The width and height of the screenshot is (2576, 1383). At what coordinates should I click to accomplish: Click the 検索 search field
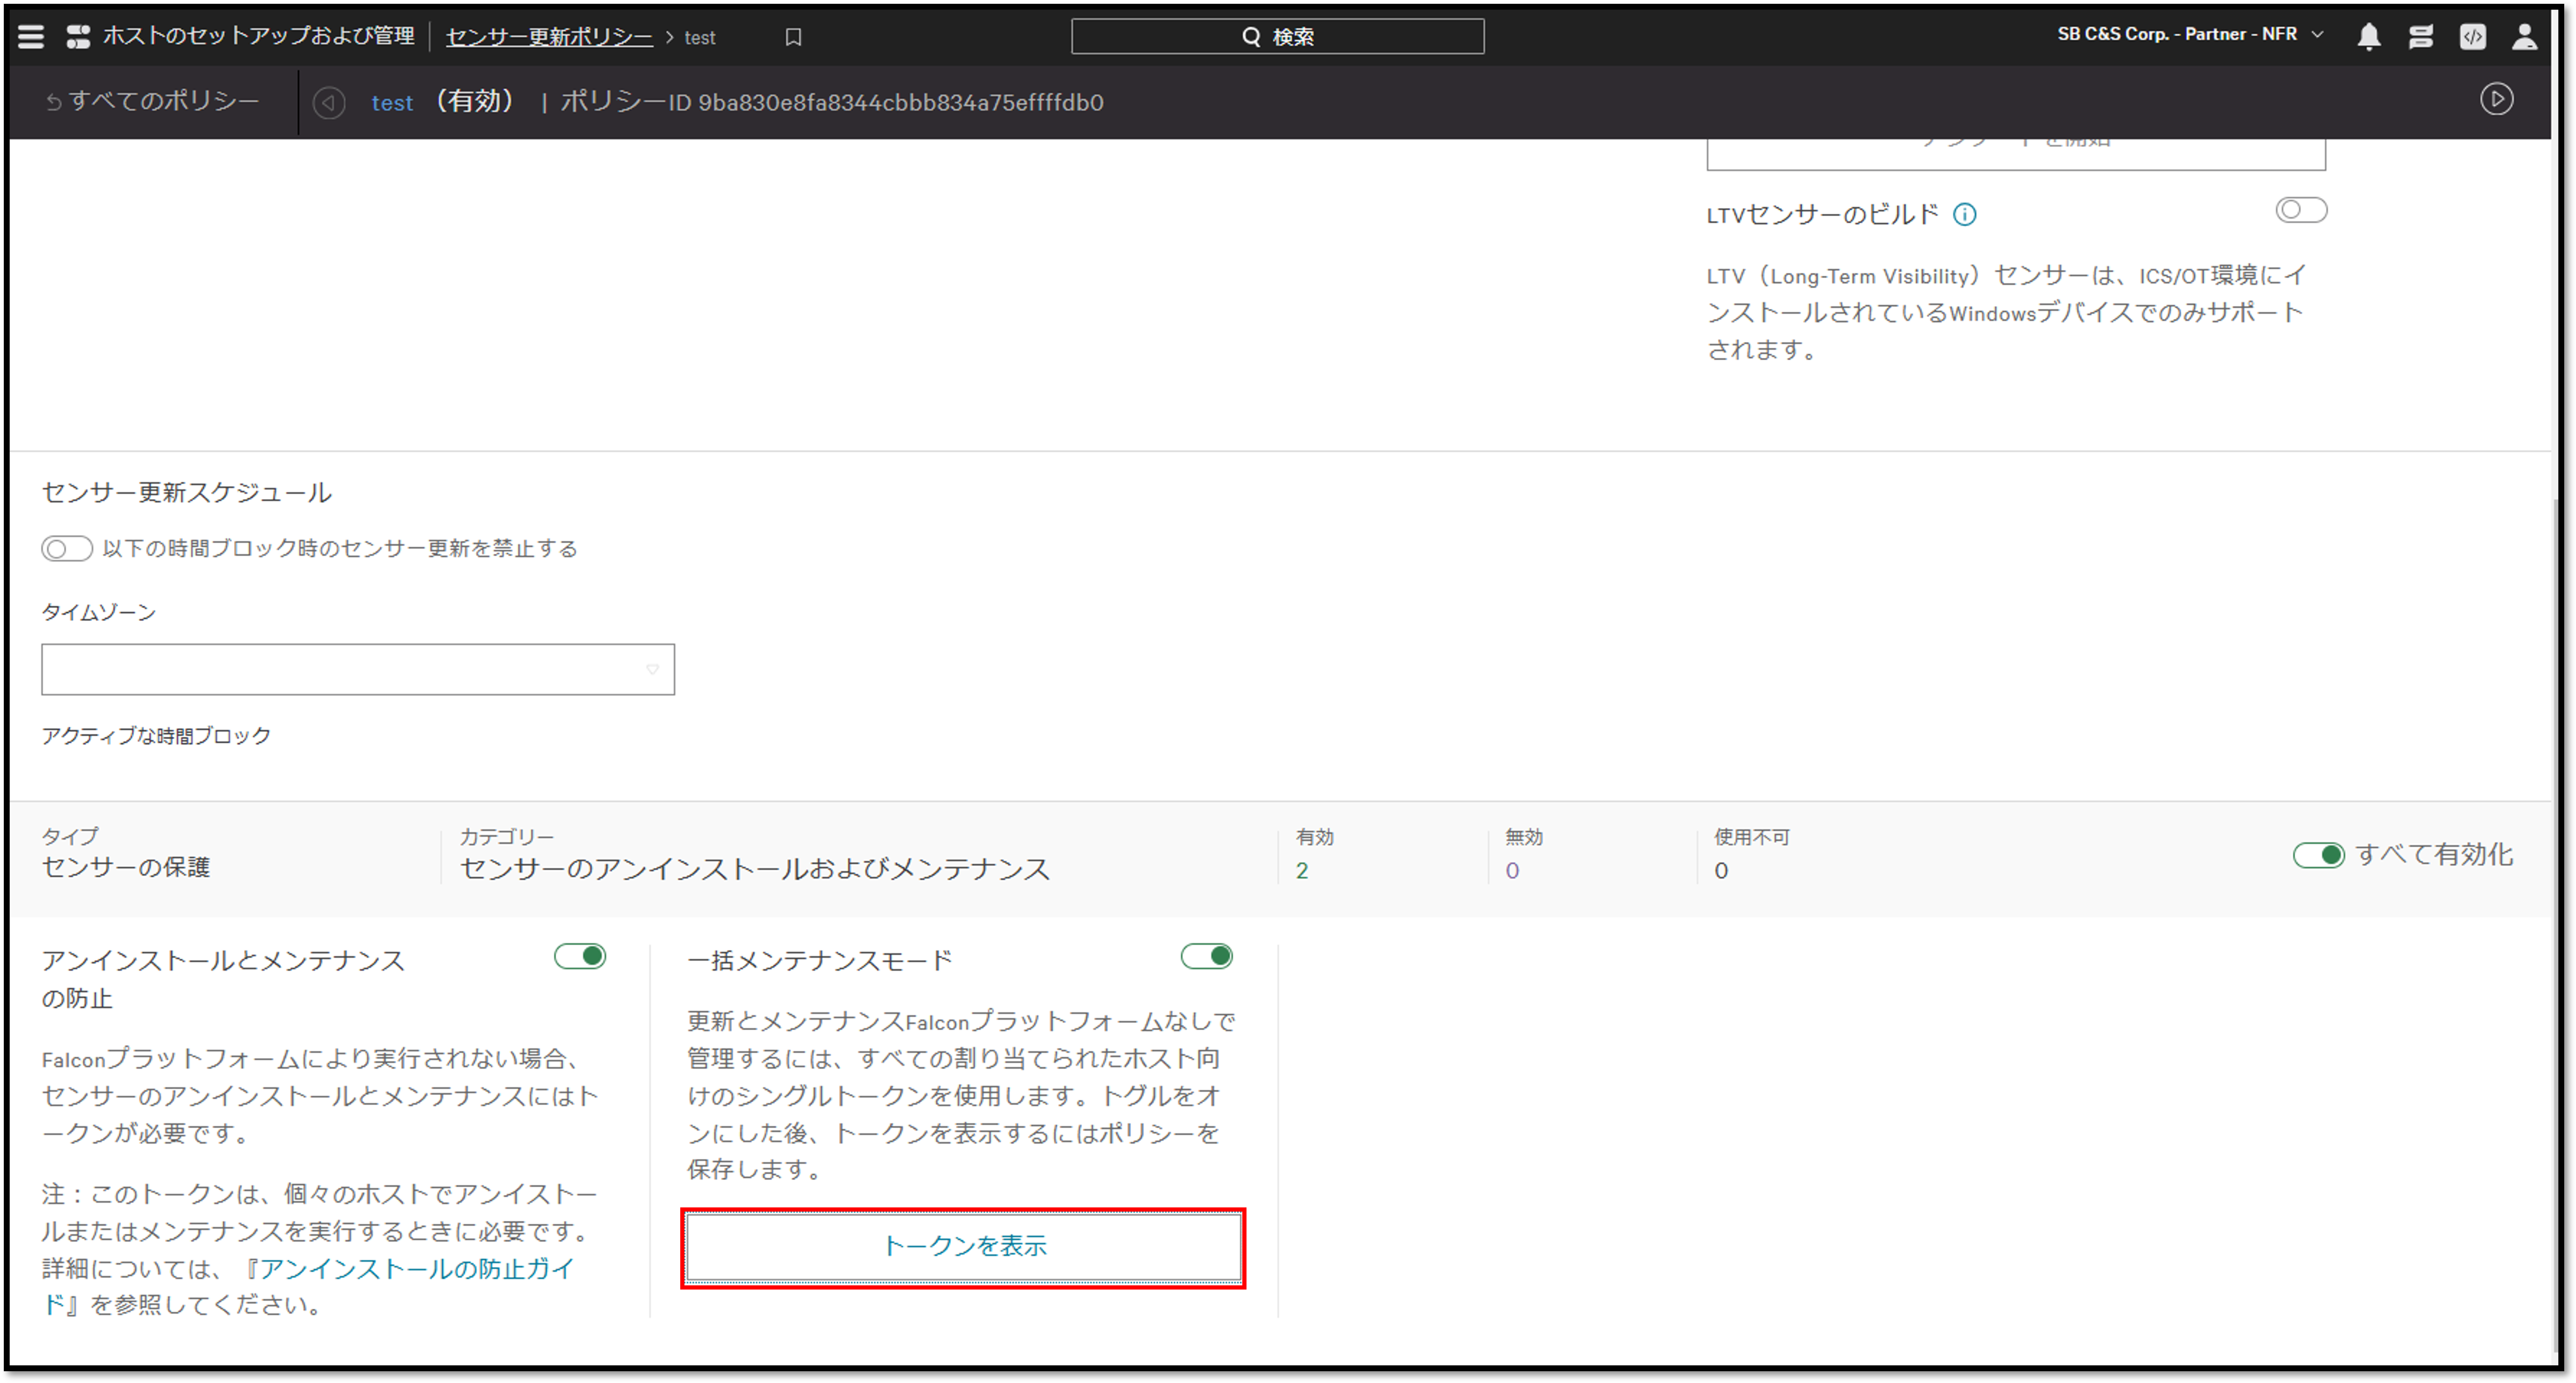pyautogui.click(x=1277, y=37)
